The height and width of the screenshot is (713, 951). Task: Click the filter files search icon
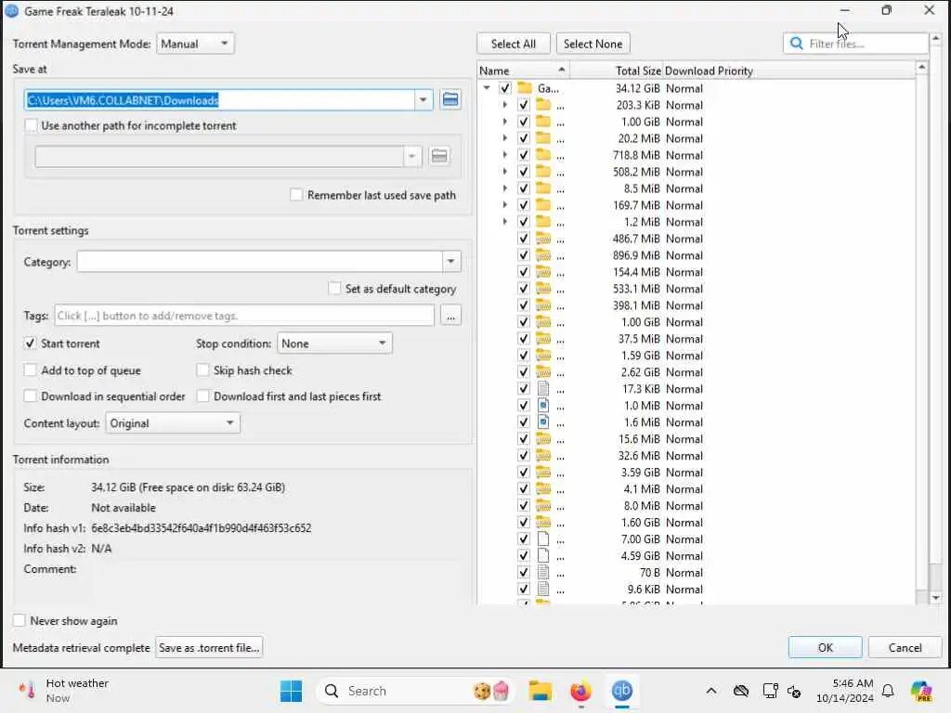tap(796, 44)
